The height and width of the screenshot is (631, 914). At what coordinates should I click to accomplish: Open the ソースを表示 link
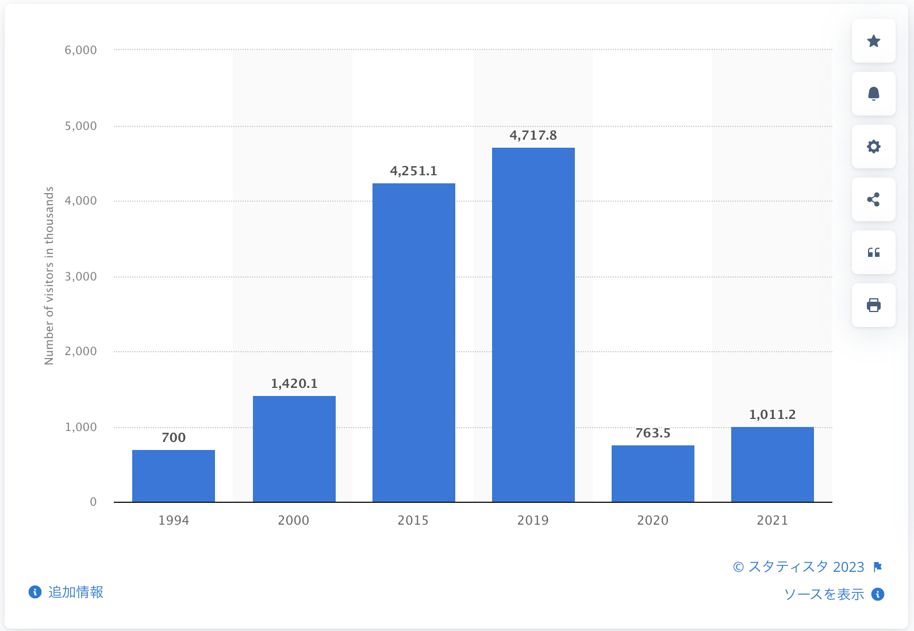[824, 594]
